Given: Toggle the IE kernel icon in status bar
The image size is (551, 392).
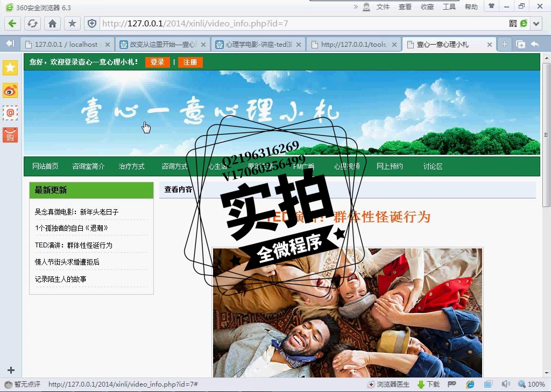Looking at the screenshot, I should [470, 384].
